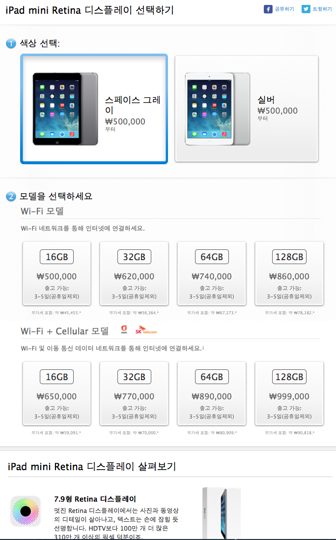The image size is (336, 540).
Task: Click the colorful Retina display icon
Action: point(26,510)
